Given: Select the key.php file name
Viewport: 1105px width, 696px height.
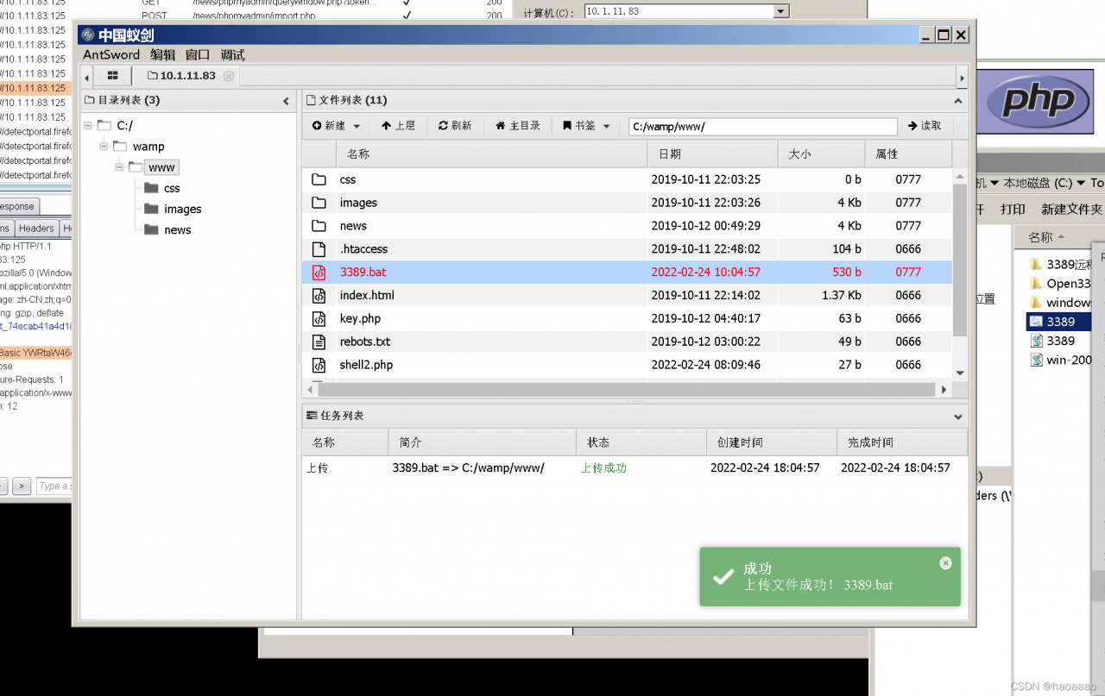Looking at the screenshot, I should (361, 318).
